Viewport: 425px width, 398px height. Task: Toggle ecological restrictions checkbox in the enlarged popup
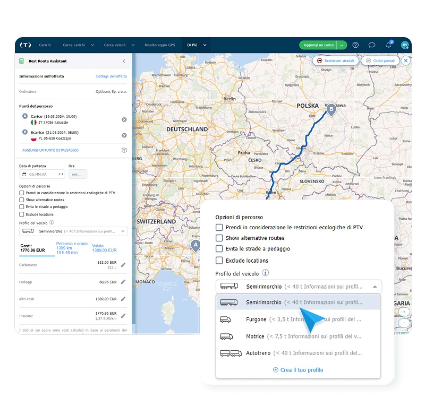(219, 227)
